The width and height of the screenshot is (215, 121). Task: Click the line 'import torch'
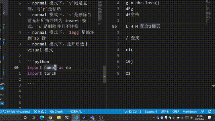pos(42,73)
